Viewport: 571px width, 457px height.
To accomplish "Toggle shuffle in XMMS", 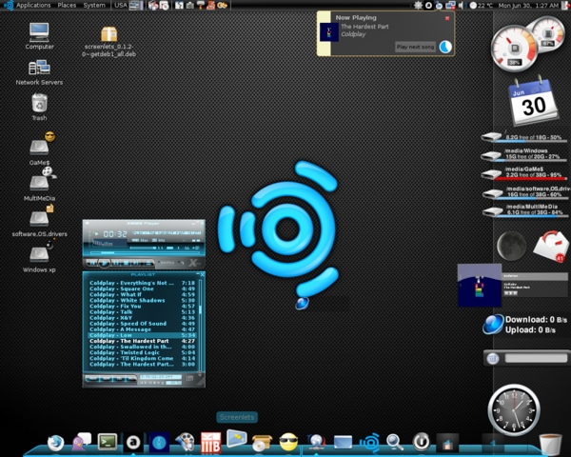I will click(x=166, y=263).
